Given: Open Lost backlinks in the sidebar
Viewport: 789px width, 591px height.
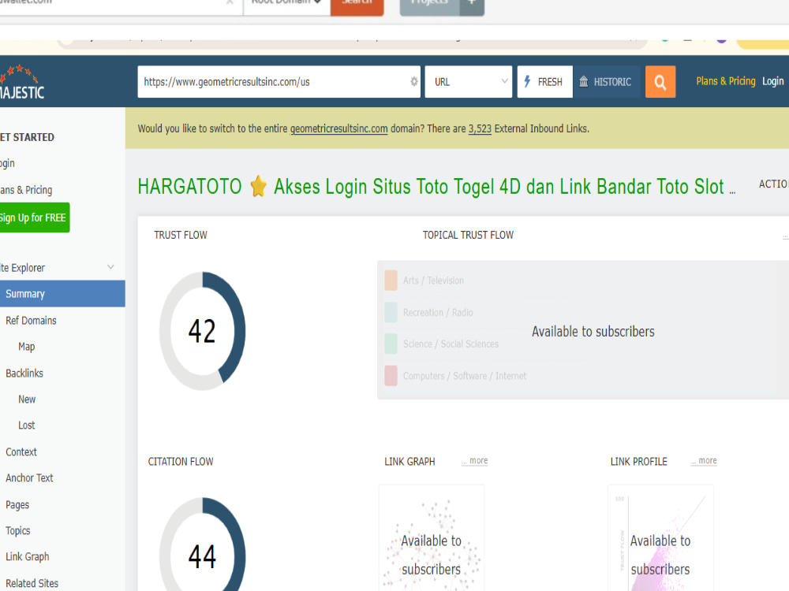Looking at the screenshot, I should point(26,426).
